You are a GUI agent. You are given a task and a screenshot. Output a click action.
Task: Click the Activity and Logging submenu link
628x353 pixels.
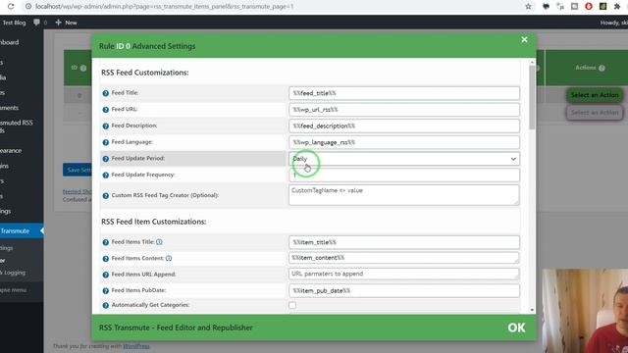click(x=13, y=273)
